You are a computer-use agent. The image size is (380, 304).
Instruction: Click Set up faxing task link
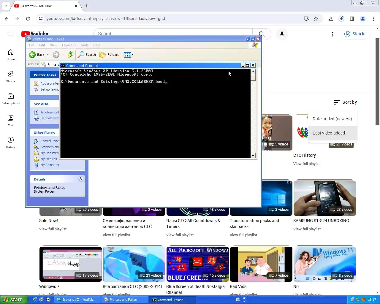click(49, 89)
